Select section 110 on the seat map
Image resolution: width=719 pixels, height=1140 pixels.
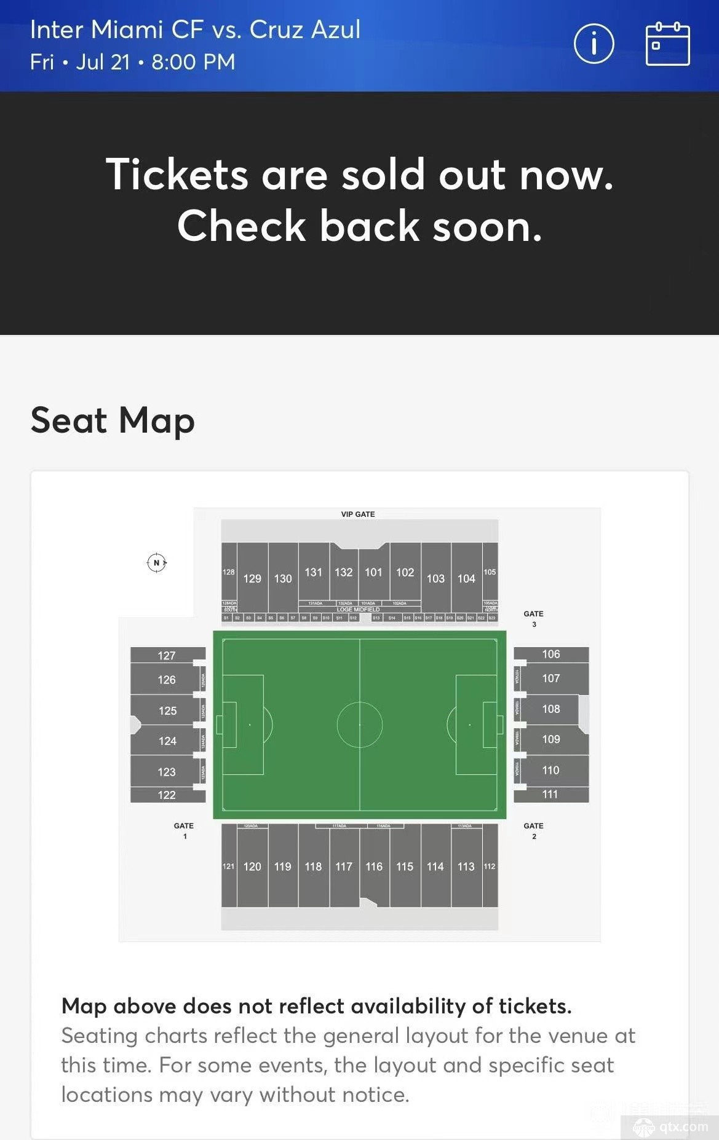[x=551, y=770]
